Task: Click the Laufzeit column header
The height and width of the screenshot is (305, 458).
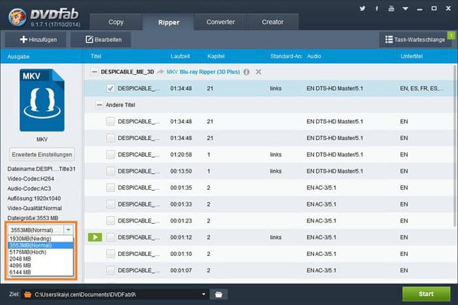Action: pyautogui.click(x=180, y=56)
